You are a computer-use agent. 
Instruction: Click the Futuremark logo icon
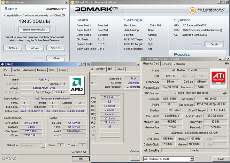click(x=192, y=10)
